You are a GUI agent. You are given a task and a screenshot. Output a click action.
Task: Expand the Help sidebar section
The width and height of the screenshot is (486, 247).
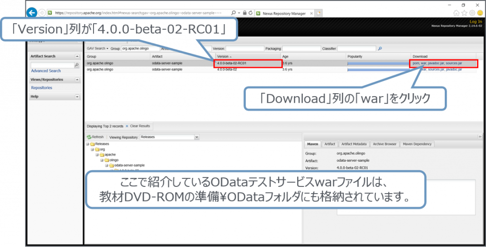77,97
